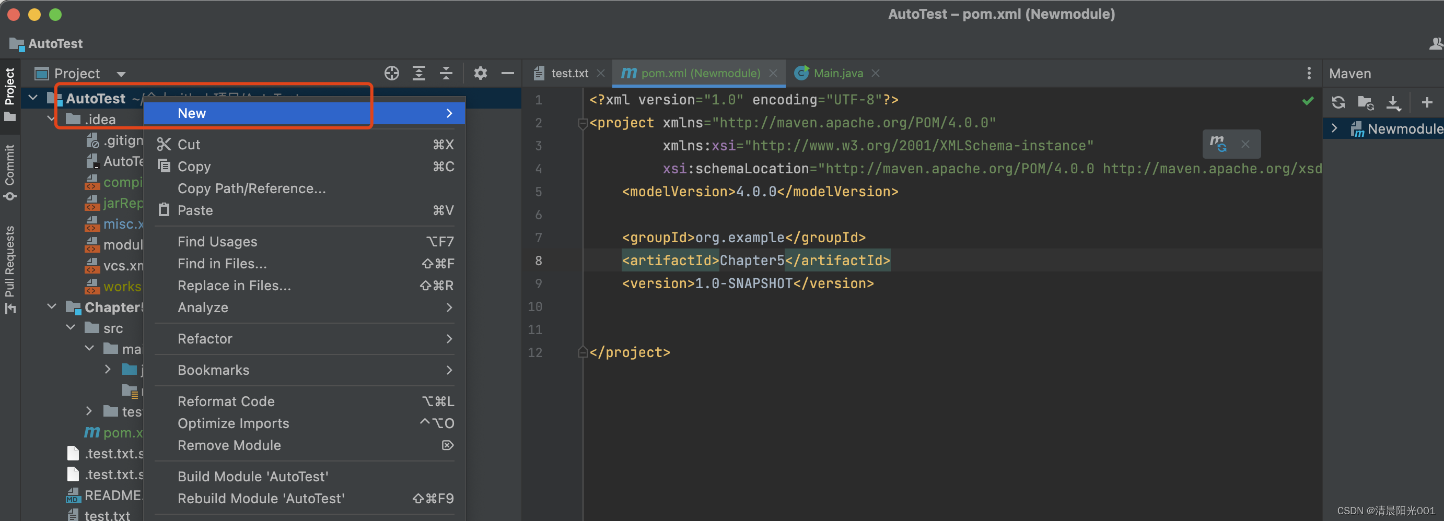Image resolution: width=1444 pixels, height=521 pixels.
Task: Click Generate Sources and Update Folders icon in Maven
Action: tap(1366, 102)
